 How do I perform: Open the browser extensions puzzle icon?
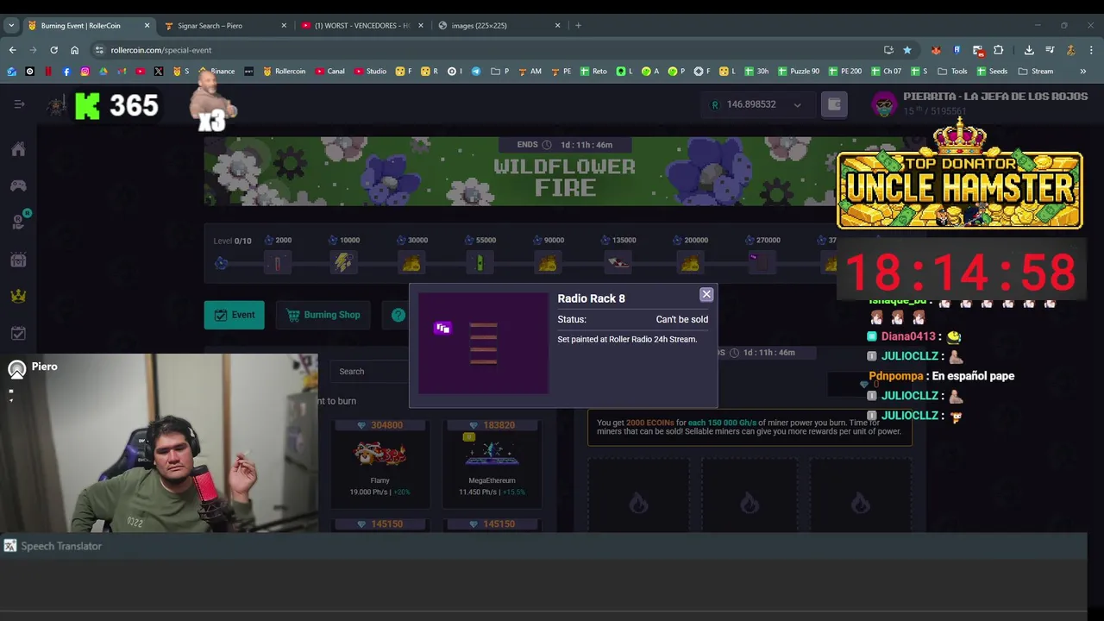[x=998, y=50]
